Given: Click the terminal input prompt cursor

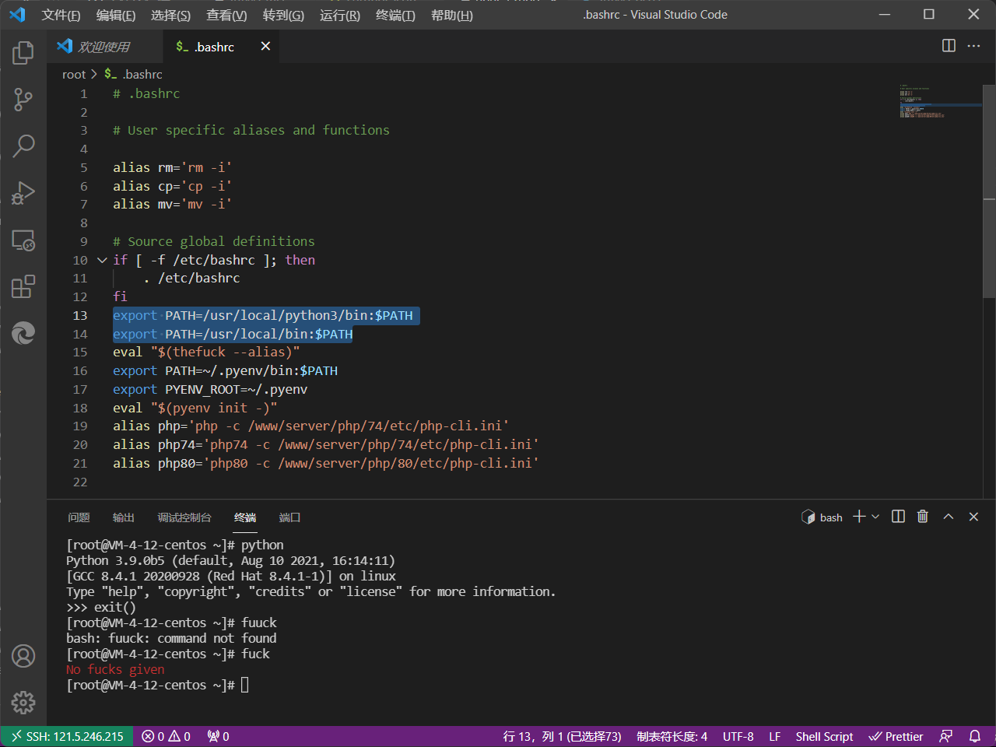Looking at the screenshot, I should coord(245,685).
